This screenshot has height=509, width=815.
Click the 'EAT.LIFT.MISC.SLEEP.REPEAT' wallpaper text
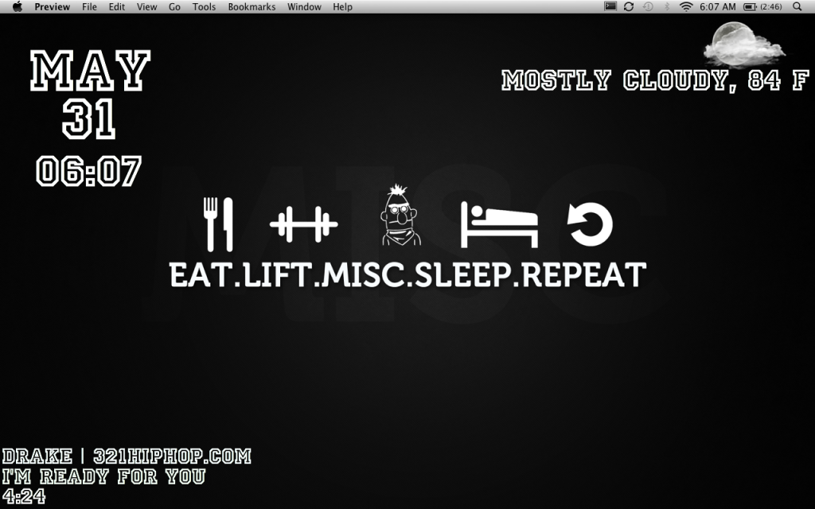click(x=408, y=274)
